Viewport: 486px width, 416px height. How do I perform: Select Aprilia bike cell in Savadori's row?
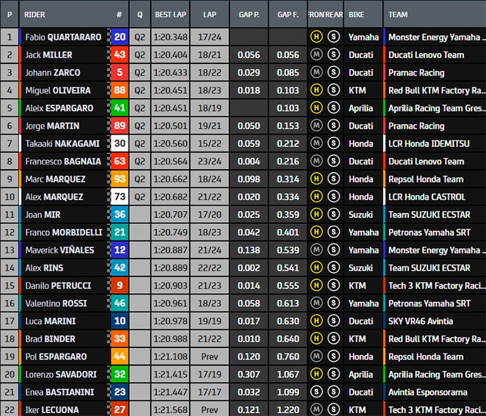tap(363, 374)
